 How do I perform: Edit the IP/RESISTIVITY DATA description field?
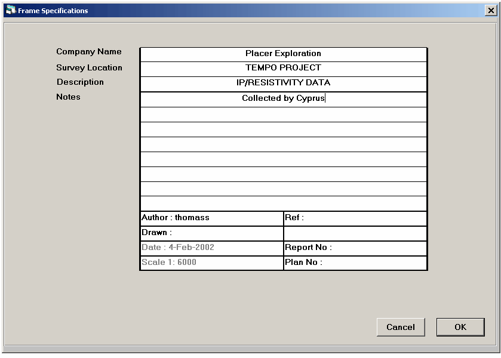click(284, 84)
